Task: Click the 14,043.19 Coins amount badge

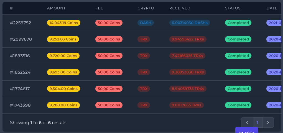Action: coord(64,23)
